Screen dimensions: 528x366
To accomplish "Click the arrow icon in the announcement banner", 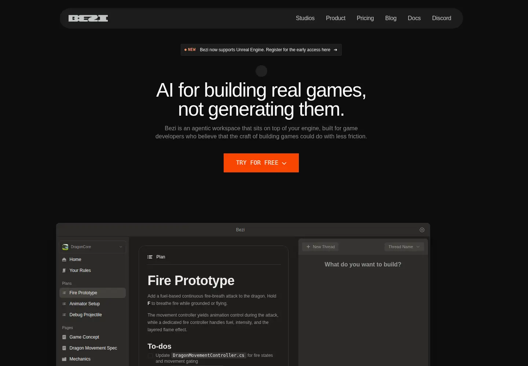I will click(335, 50).
